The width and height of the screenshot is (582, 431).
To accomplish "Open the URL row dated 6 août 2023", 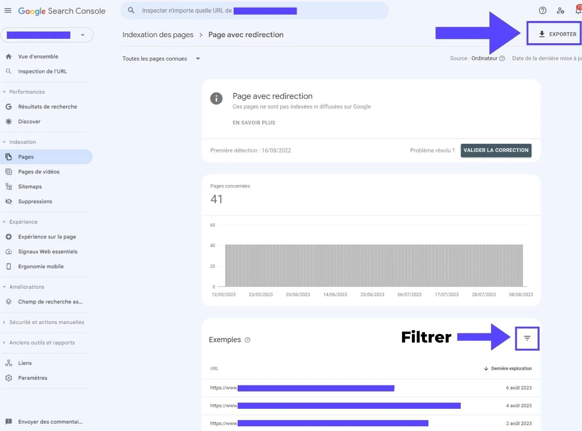I will (x=371, y=388).
